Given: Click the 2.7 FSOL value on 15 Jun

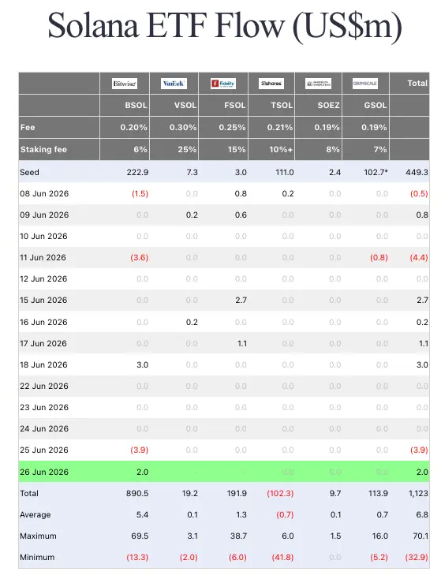Looking at the screenshot, I should pyautogui.click(x=241, y=301).
